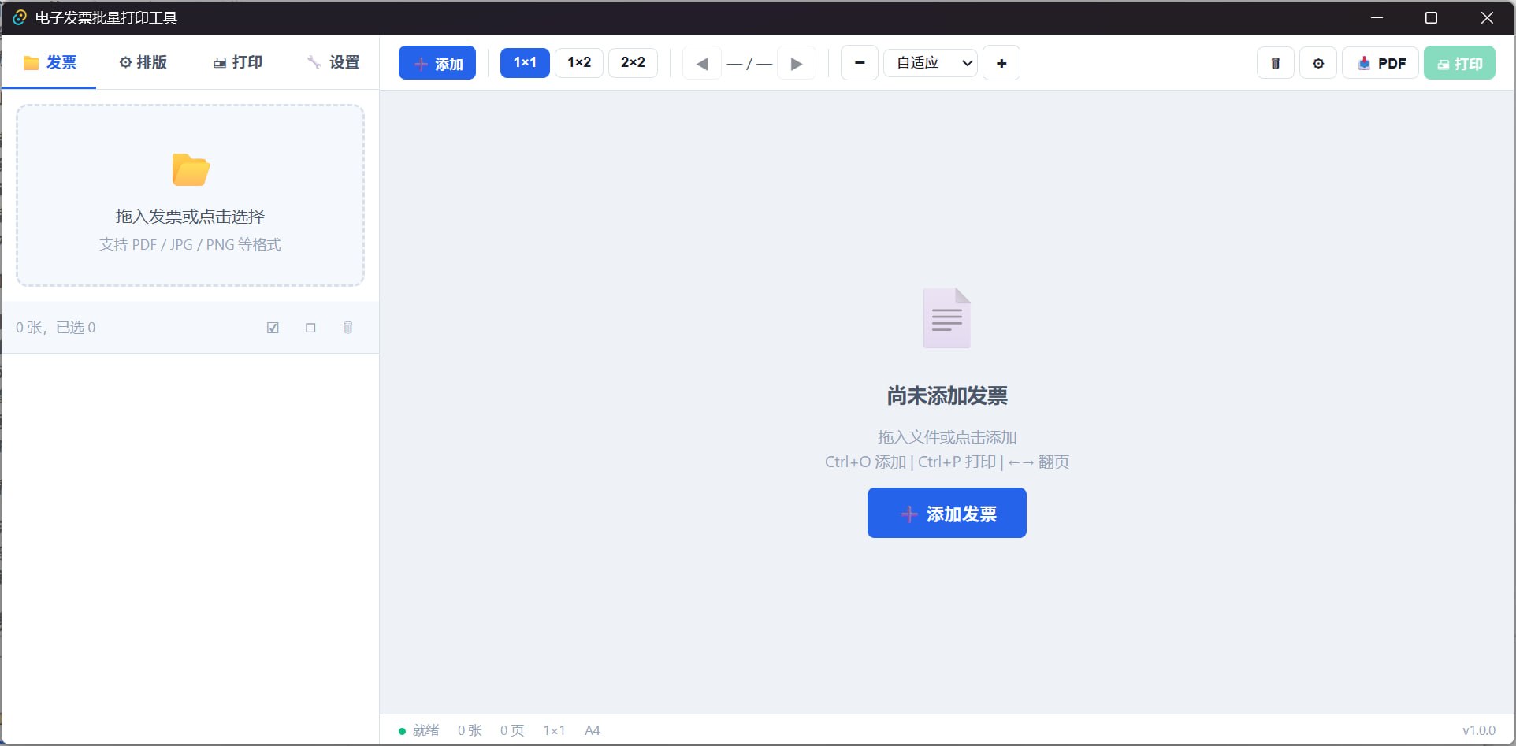Click the zoom out minus icon
The width and height of the screenshot is (1516, 746).
[859, 63]
